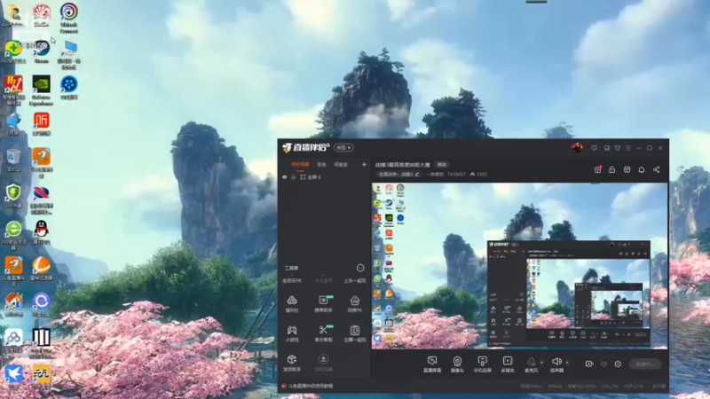Lock the 全屏 6 source
Viewport: 710px width, 399px height.
coord(294,176)
